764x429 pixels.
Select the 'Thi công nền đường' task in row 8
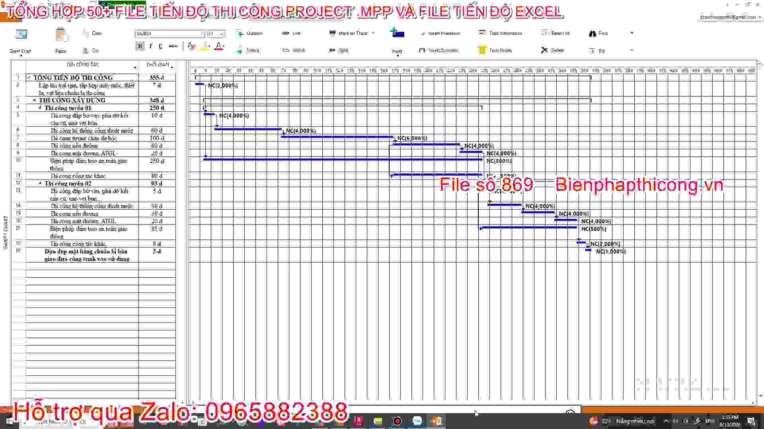74,146
